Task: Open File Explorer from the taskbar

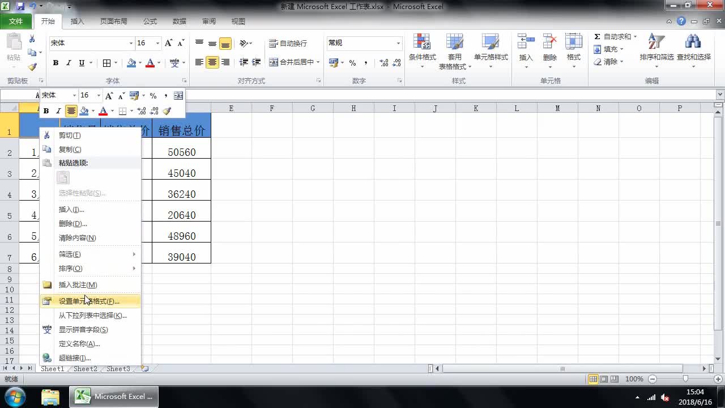Action: coord(50,396)
